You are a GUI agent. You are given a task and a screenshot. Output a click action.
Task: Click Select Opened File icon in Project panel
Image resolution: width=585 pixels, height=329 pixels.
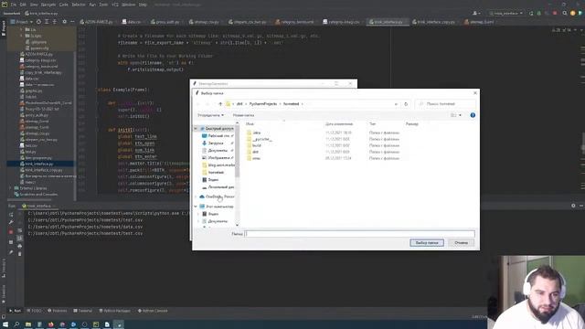pos(38,22)
